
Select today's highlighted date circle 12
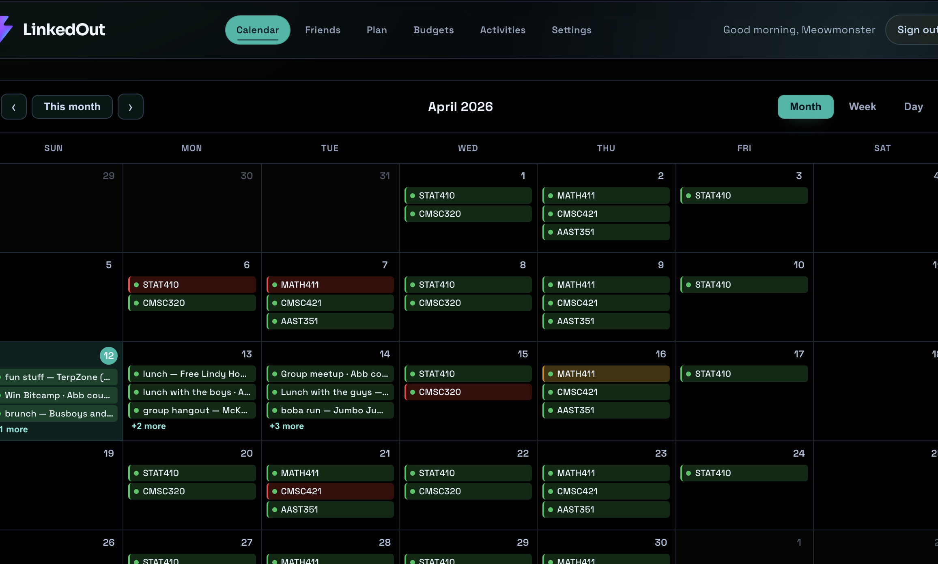[108, 356]
